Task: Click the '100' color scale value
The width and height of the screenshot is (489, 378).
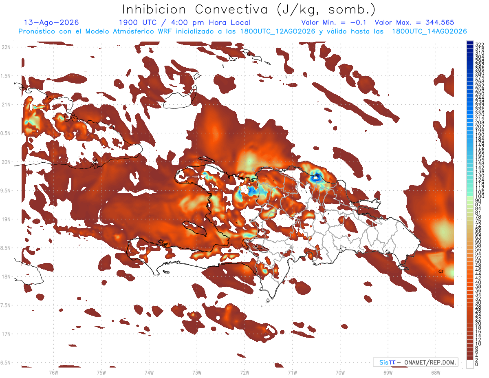Action: [479, 197]
